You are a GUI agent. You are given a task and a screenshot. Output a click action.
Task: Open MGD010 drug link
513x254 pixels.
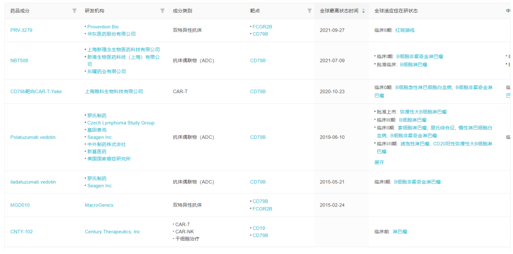(x=19, y=205)
